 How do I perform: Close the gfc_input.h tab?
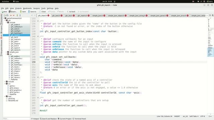pos(48,16)
